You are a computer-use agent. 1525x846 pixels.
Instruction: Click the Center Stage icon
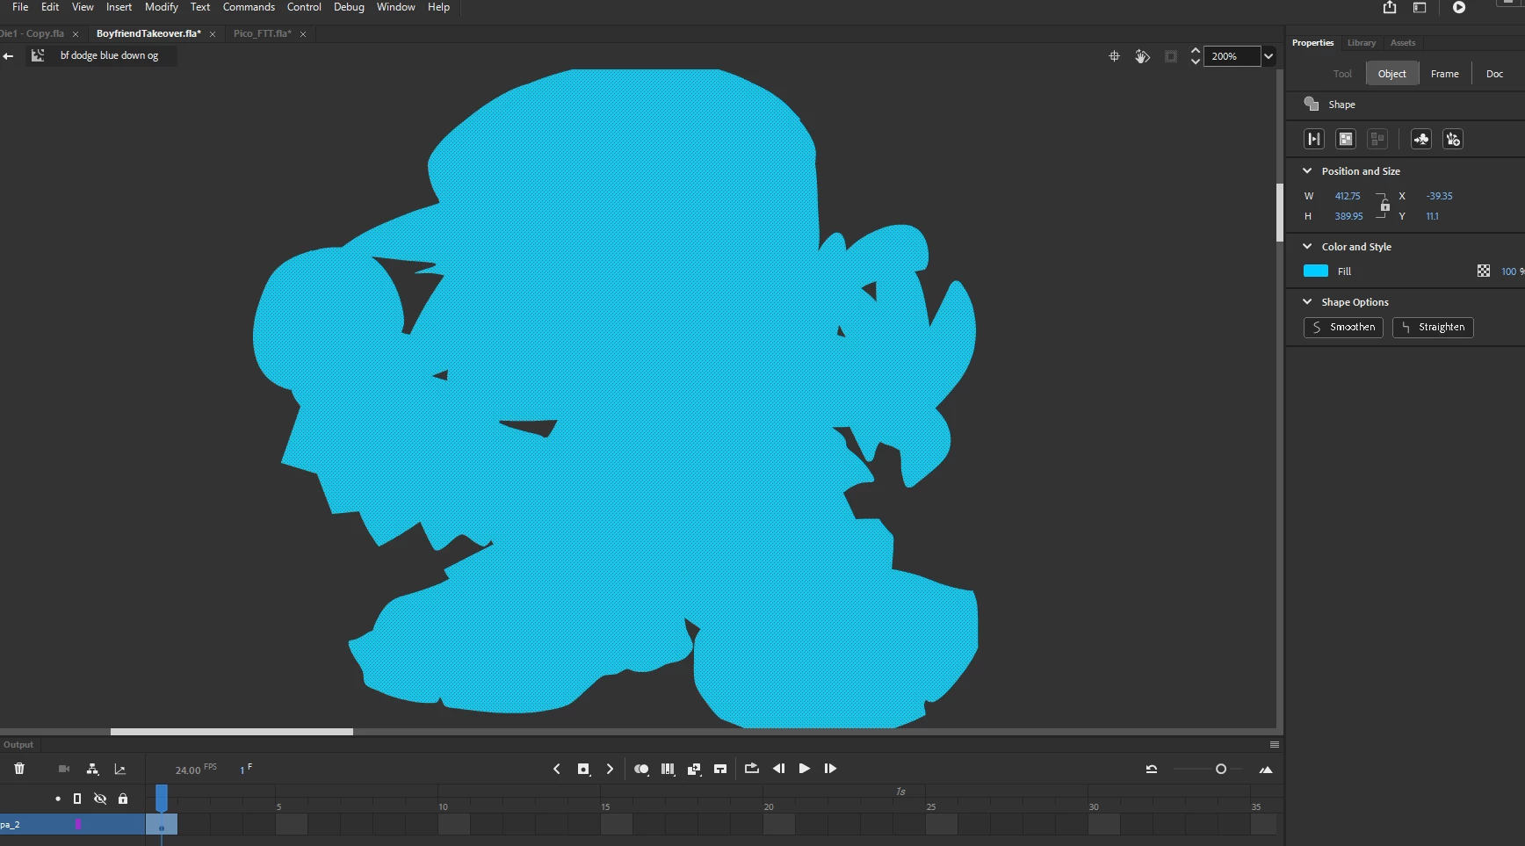1114,56
